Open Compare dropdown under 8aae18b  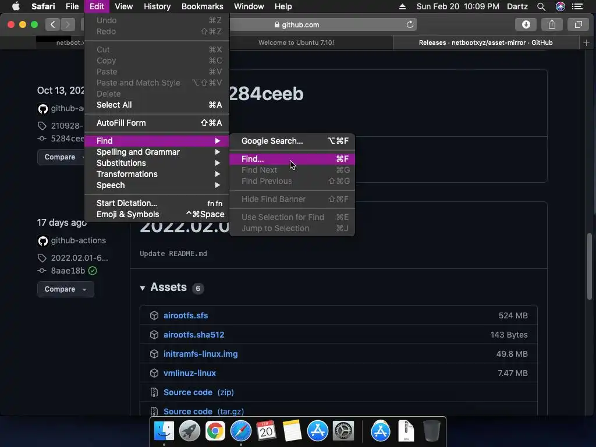click(65, 289)
